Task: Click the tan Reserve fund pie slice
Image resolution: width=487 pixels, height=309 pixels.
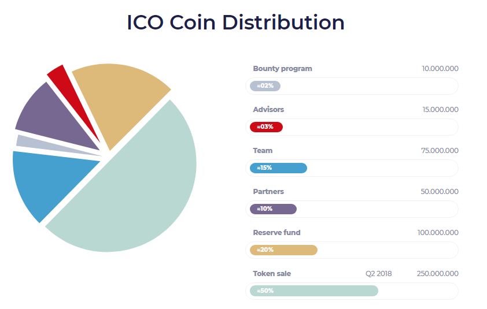Action: tap(118, 96)
